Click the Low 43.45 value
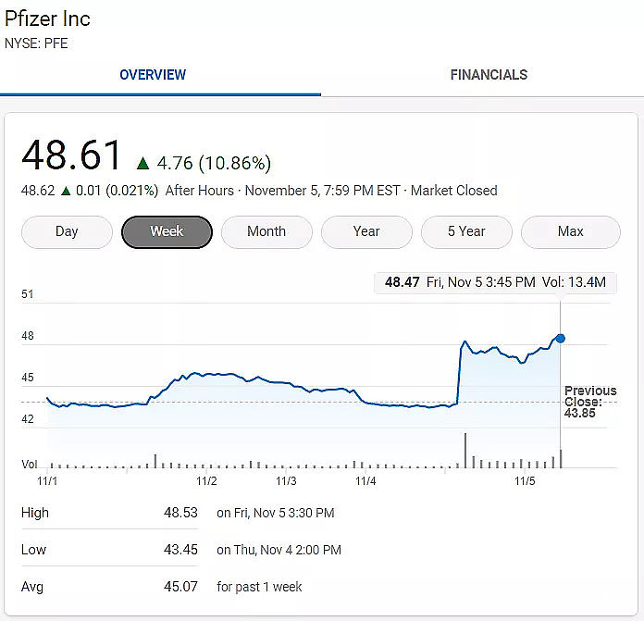644x621 pixels. pos(180,550)
